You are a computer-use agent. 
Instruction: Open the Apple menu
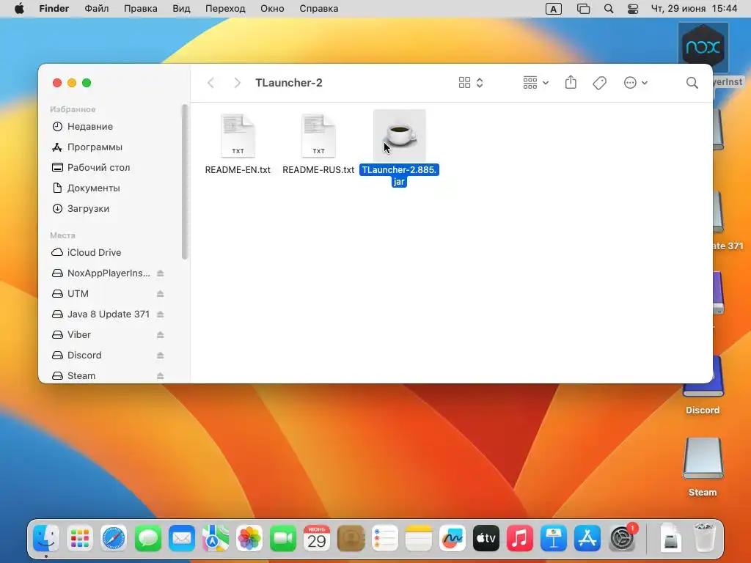(19, 9)
